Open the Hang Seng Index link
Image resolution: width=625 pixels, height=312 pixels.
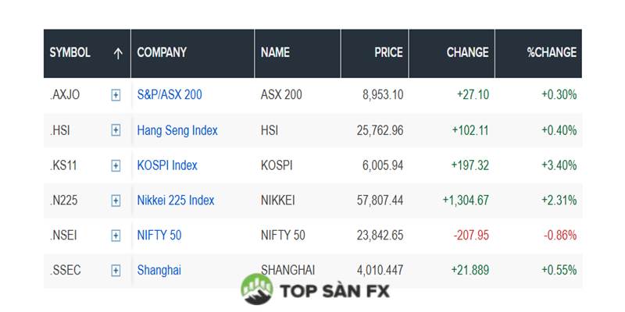(177, 130)
